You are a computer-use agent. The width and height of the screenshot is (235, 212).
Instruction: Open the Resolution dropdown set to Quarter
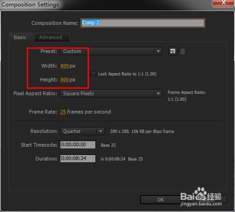coord(82,131)
